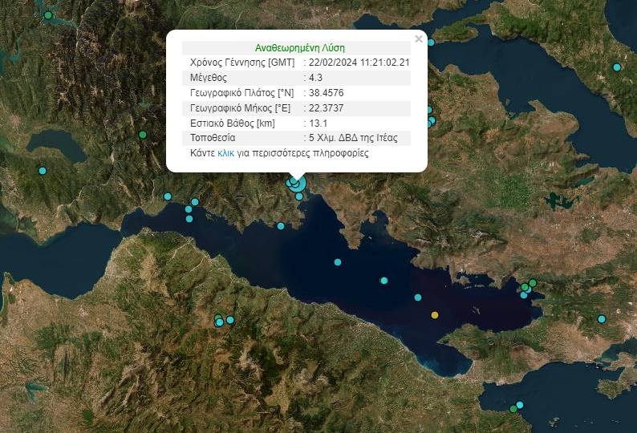The width and height of the screenshot is (637, 433).
Task: Close the earthquake info popup
Action: [x=418, y=38]
